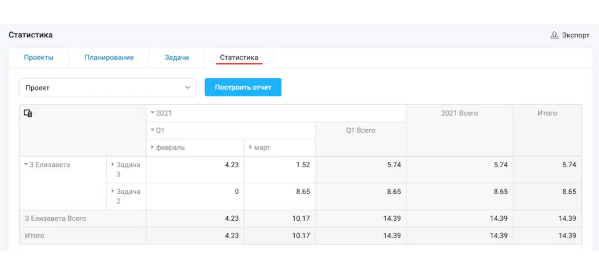The height and width of the screenshot is (279, 599).
Task: Click the Построить отчет button
Action: [x=243, y=87]
